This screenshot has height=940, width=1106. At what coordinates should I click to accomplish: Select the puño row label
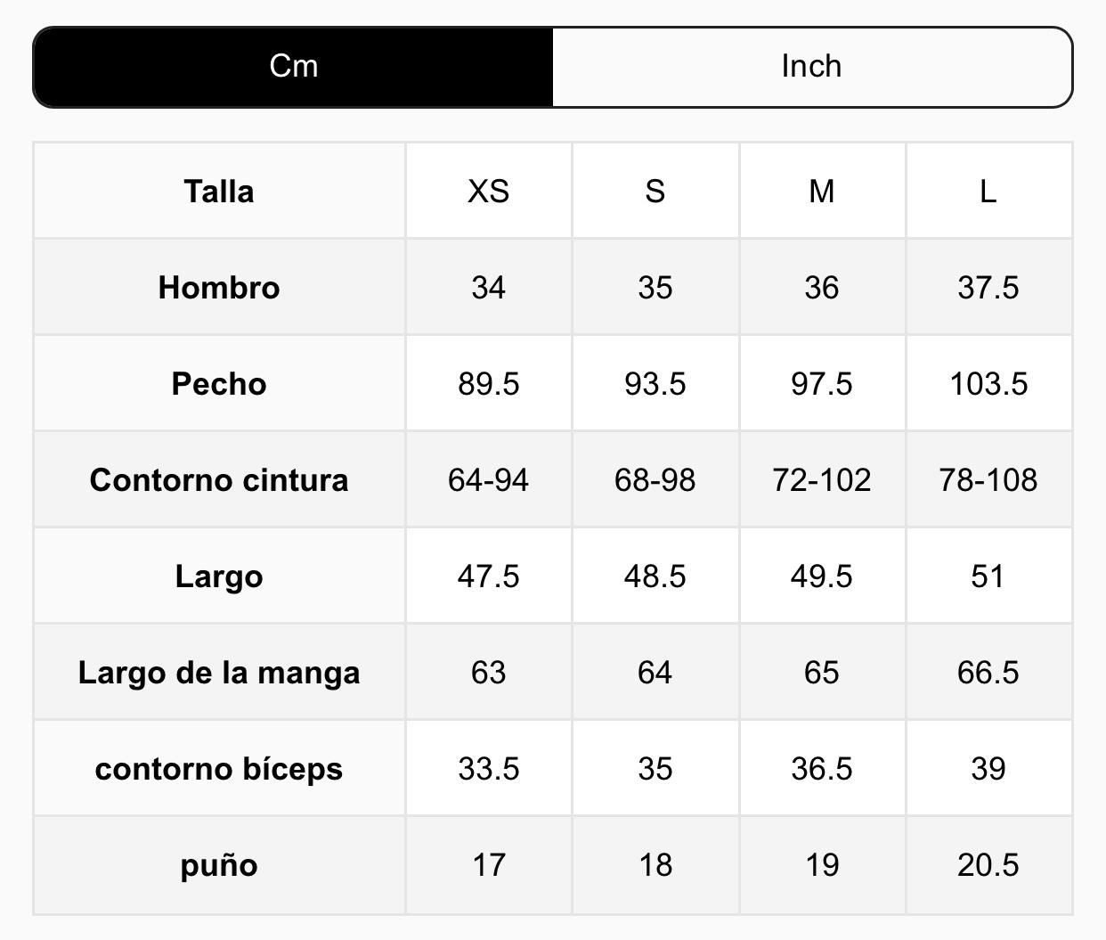(219, 865)
